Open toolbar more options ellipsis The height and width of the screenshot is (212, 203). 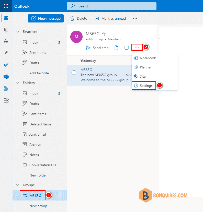135,18
